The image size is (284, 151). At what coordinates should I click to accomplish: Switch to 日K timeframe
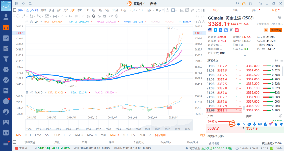[59, 10]
